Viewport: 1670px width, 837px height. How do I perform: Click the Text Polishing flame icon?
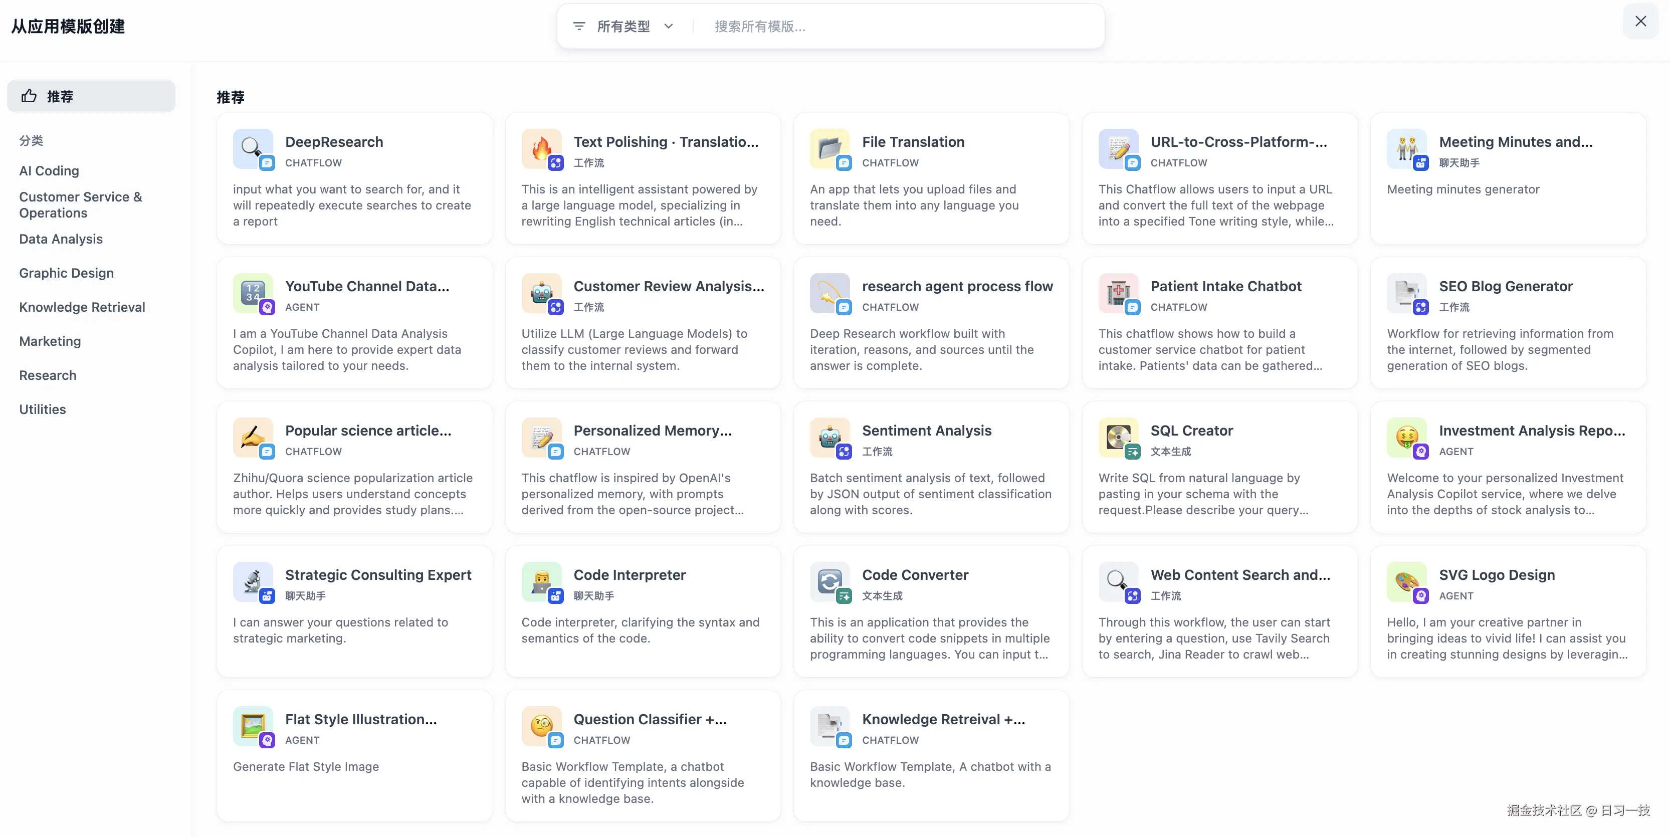click(x=541, y=148)
